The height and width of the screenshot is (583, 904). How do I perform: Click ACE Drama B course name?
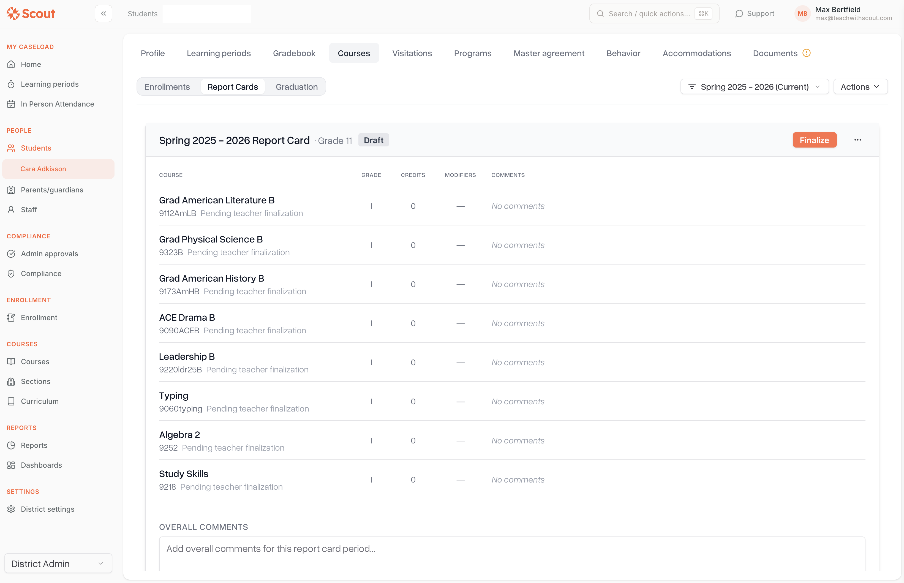[x=187, y=317]
